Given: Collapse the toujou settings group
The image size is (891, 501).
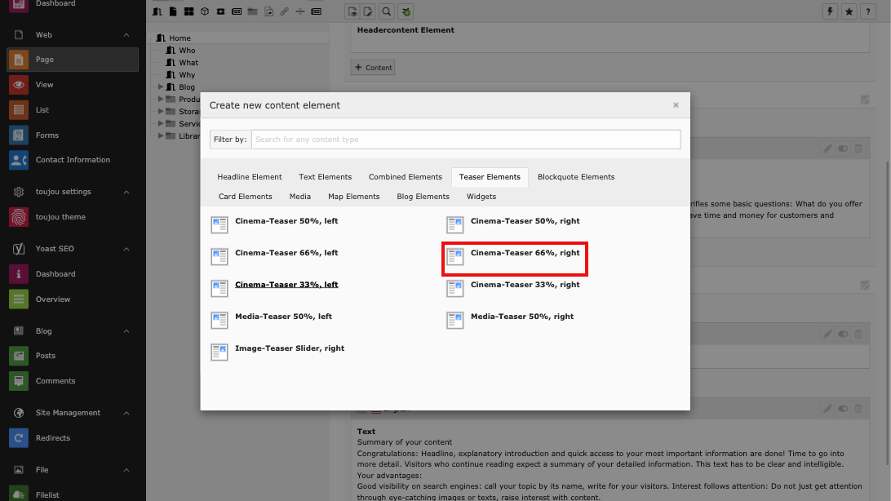Looking at the screenshot, I should [126, 192].
